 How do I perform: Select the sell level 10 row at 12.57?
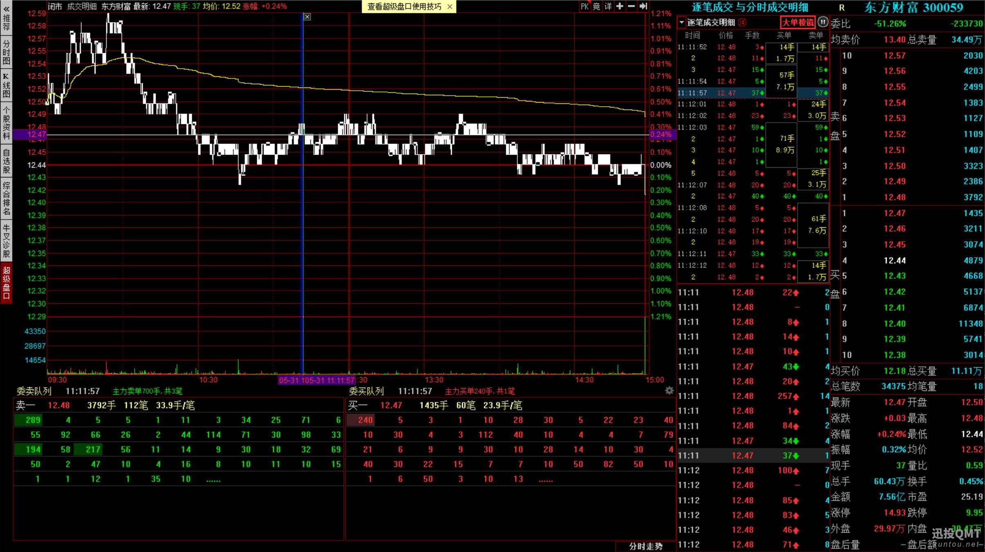tap(912, 55)
